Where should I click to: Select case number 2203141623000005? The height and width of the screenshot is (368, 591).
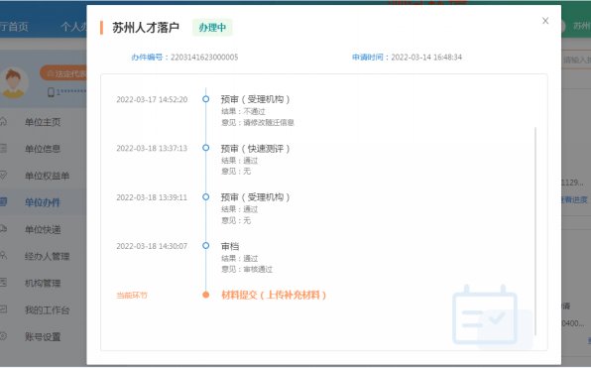tap(204, 57)
